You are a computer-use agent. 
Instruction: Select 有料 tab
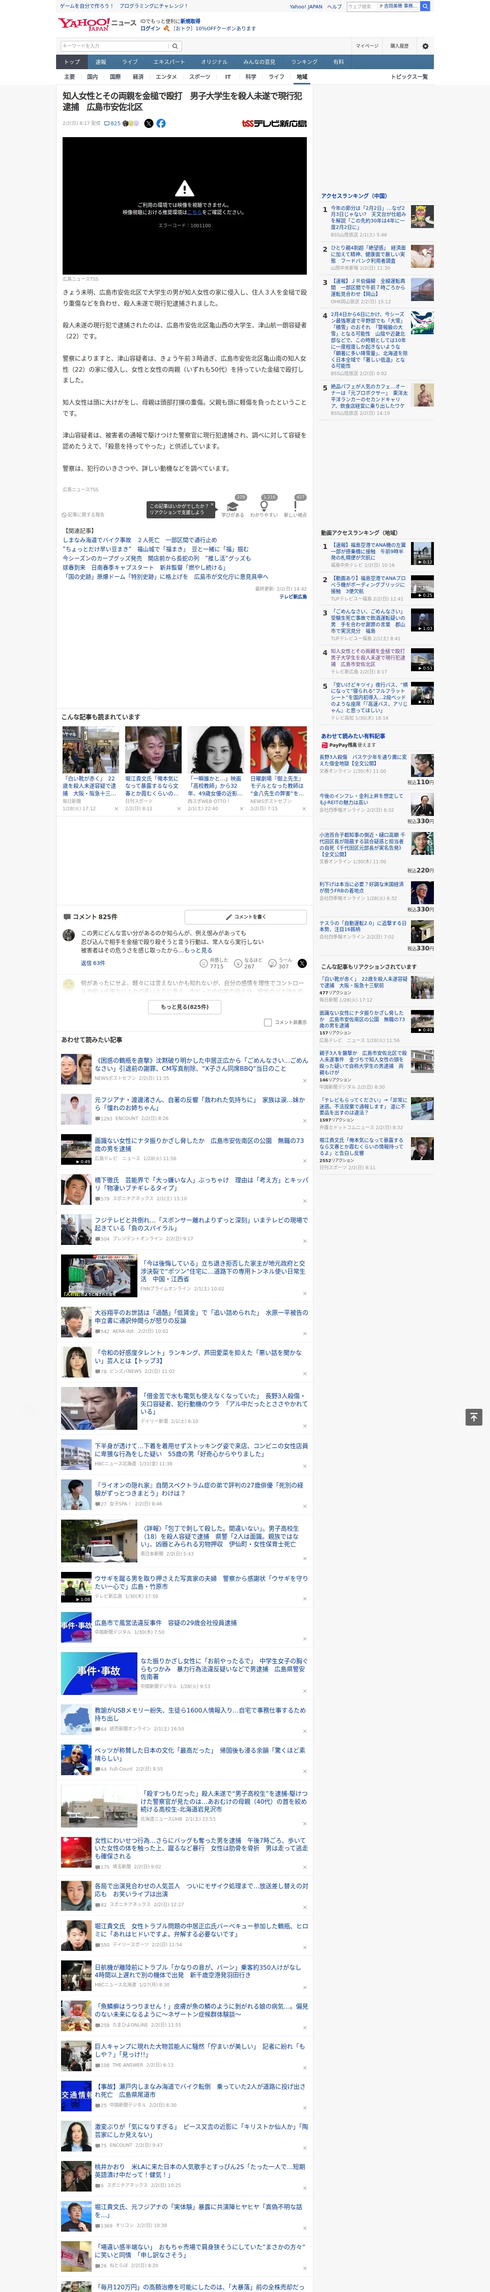(x=339, y=62)
